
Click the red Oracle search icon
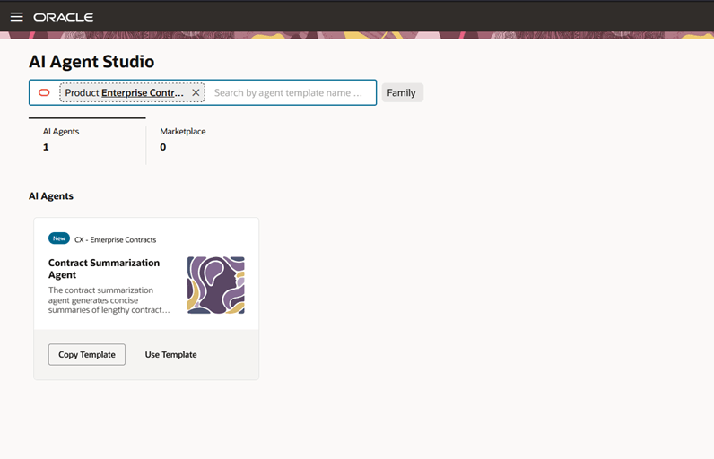tap(44, 93)
